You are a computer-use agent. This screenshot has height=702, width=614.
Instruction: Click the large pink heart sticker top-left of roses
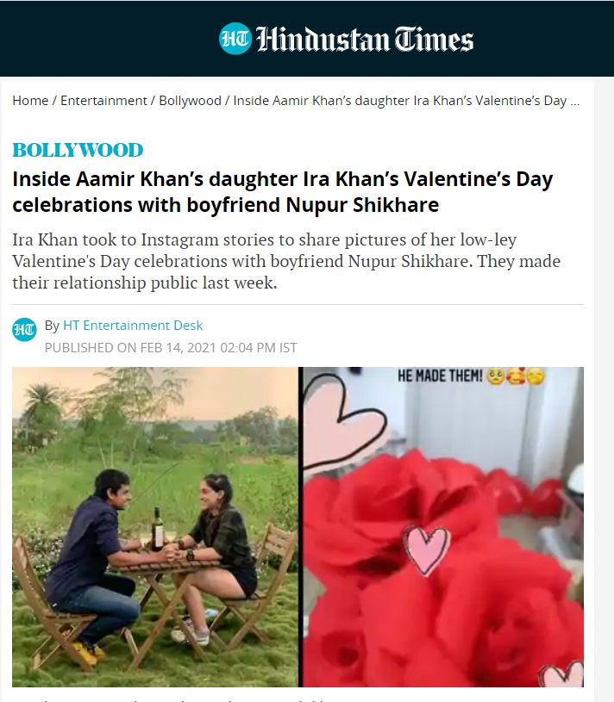[343, 421]
